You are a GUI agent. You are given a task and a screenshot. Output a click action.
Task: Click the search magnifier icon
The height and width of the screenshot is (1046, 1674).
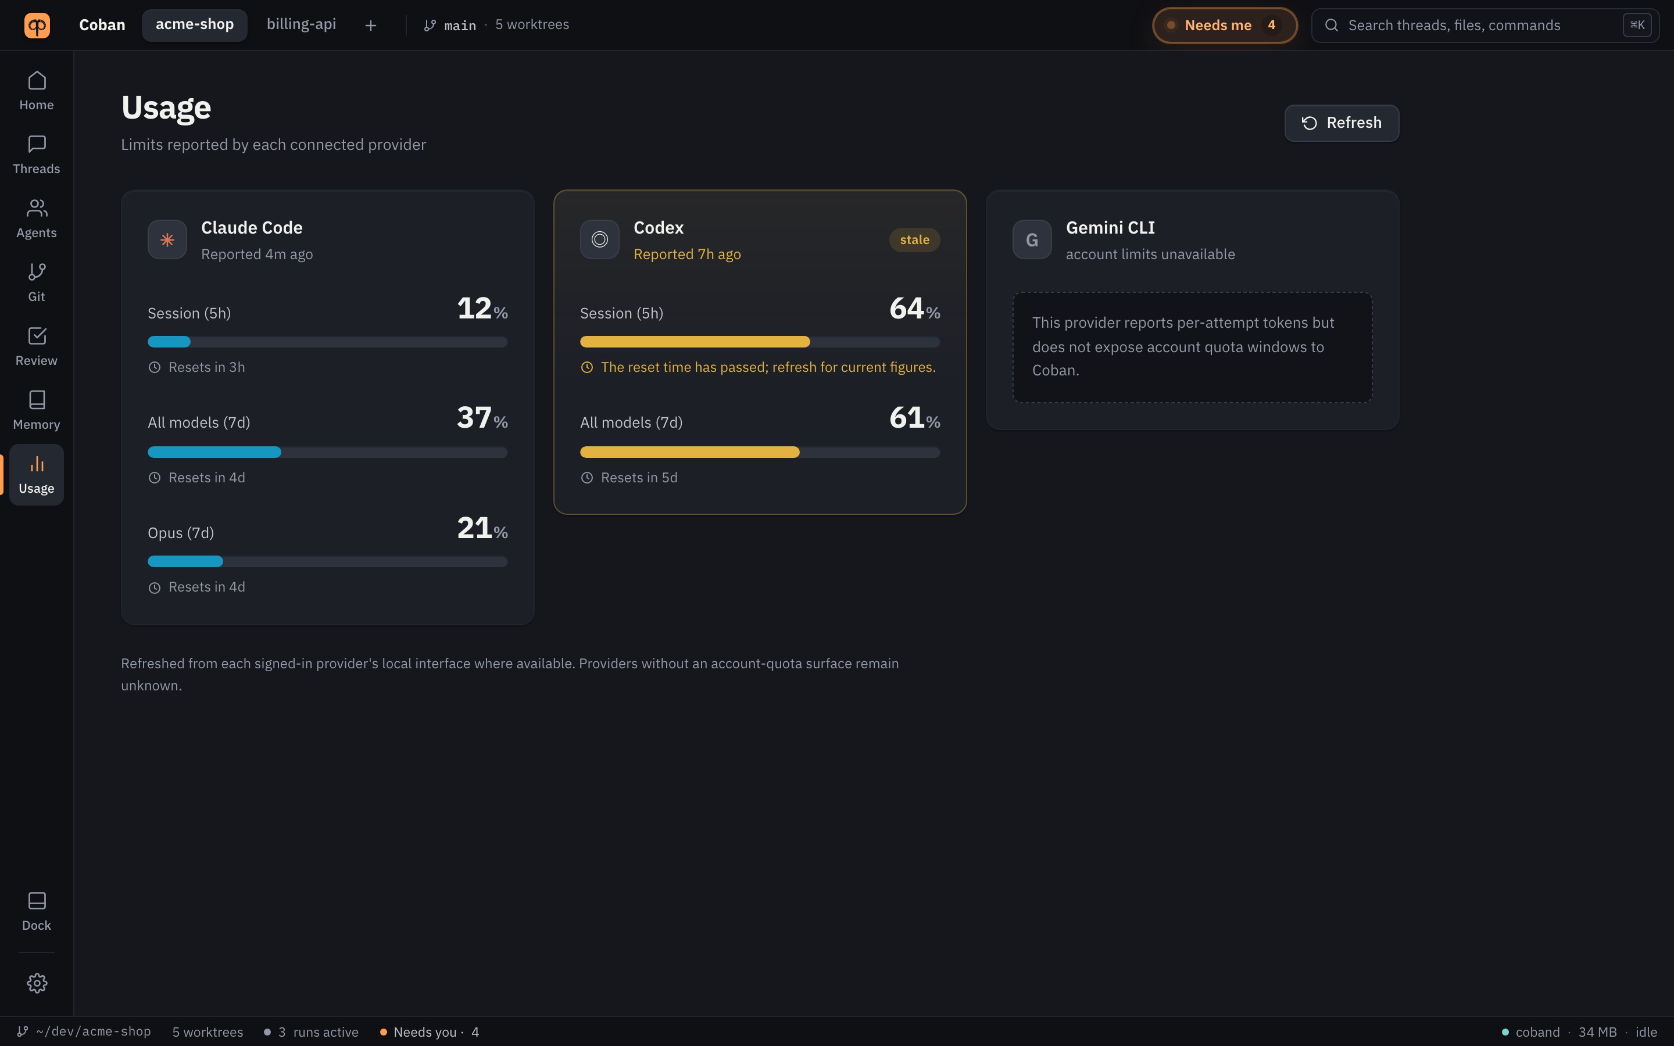point(1331,26)
